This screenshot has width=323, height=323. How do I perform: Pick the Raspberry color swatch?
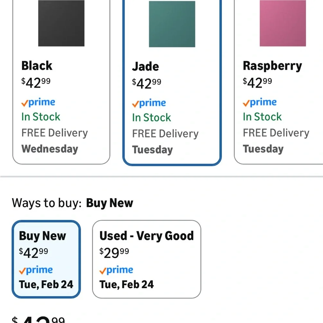tap(283, 23)
